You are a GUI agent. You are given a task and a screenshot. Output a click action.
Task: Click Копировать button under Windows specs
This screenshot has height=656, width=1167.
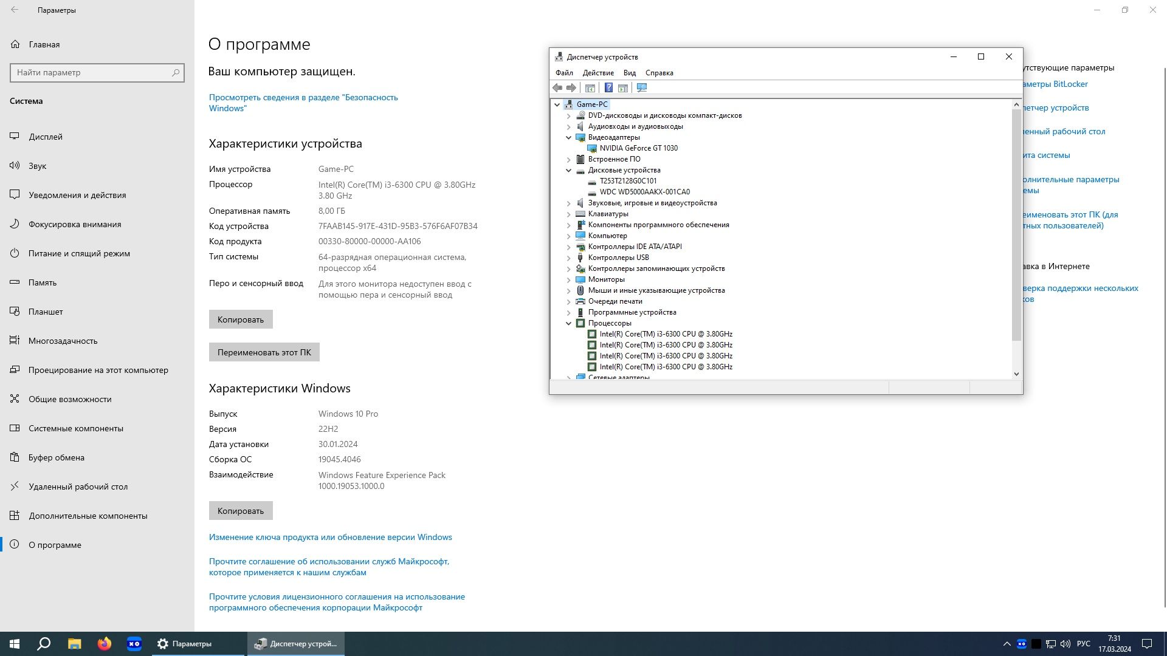tap(241, 511)
